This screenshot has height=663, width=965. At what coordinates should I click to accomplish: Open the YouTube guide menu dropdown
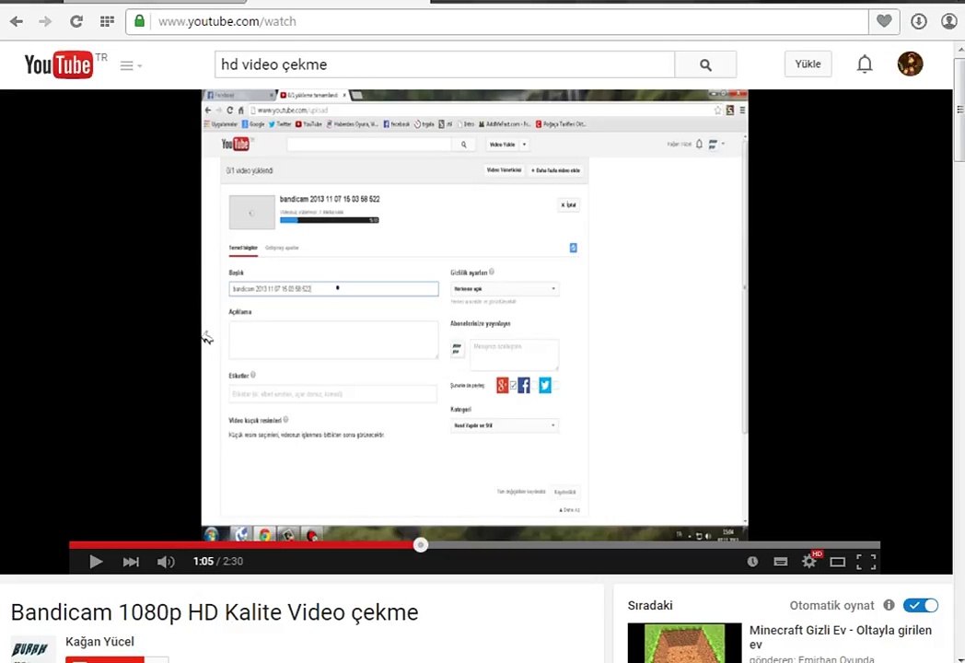[130, 65]
